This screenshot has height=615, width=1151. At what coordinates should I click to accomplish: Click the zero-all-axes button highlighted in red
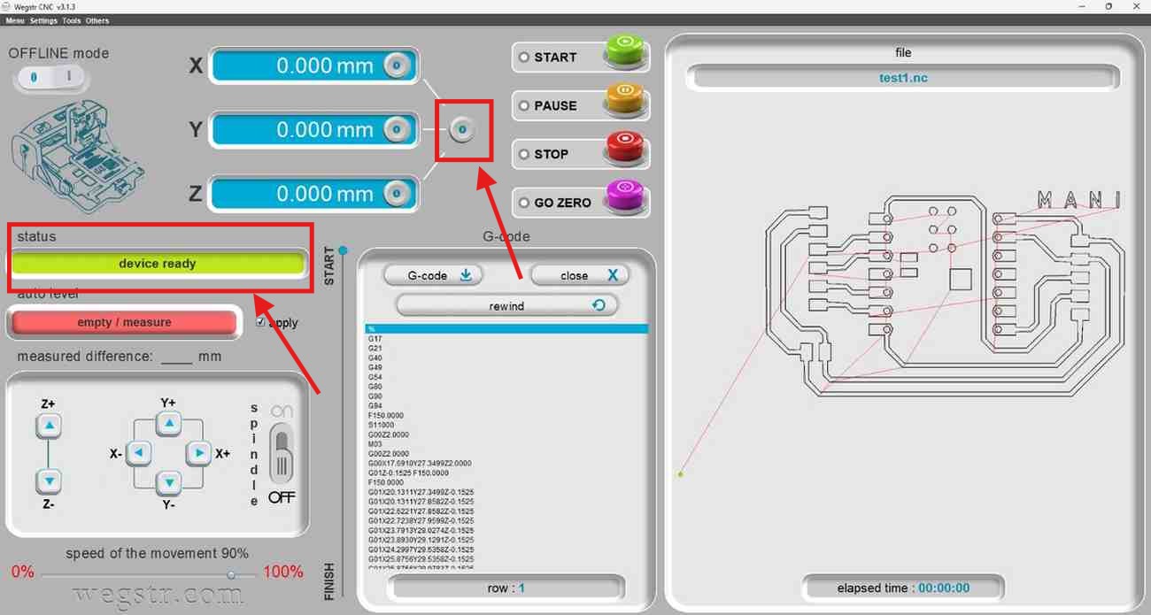[461, 130]
